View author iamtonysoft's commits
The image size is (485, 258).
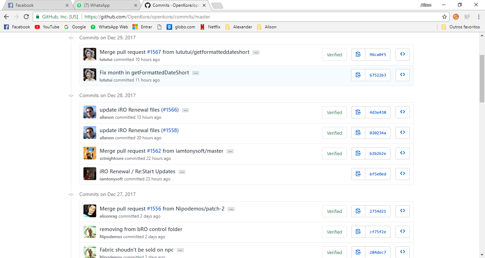(111, 179)
